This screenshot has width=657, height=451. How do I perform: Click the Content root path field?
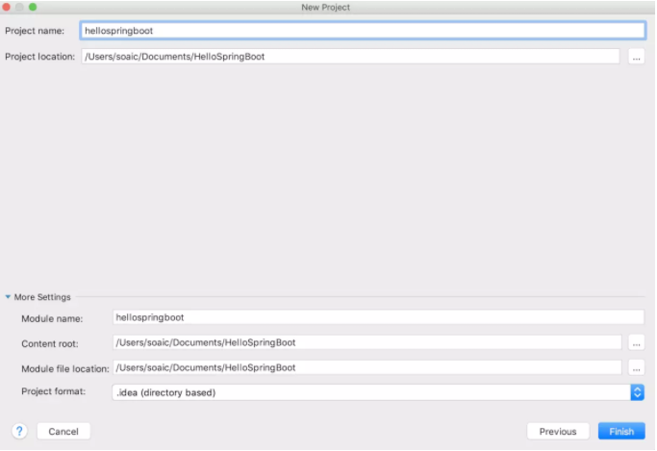point(366,342)
